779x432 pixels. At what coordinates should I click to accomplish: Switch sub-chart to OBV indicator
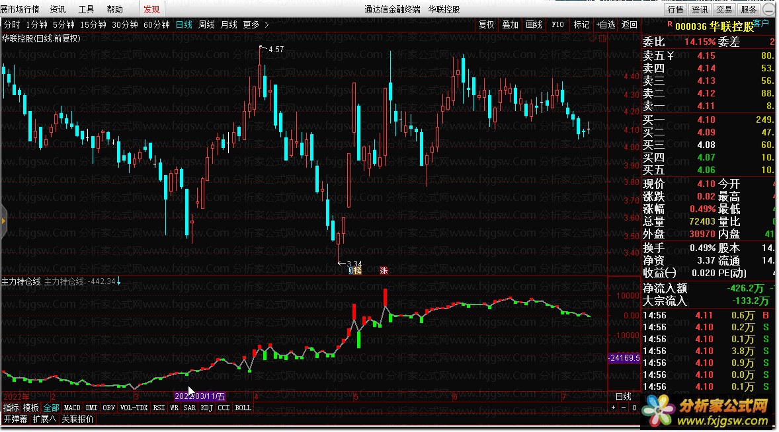109,408
